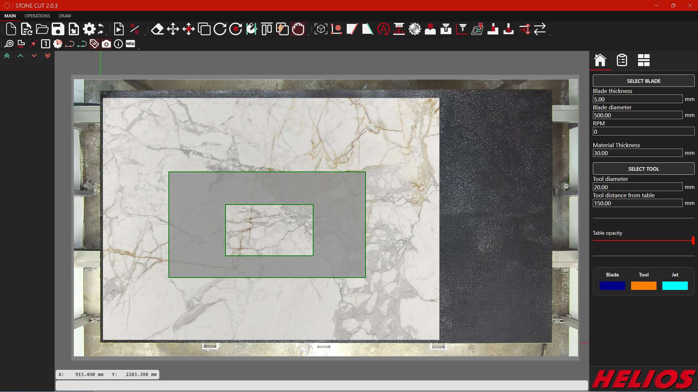Open the grid layout panel icon
698x392 pixels.
[x=644, y=60]
